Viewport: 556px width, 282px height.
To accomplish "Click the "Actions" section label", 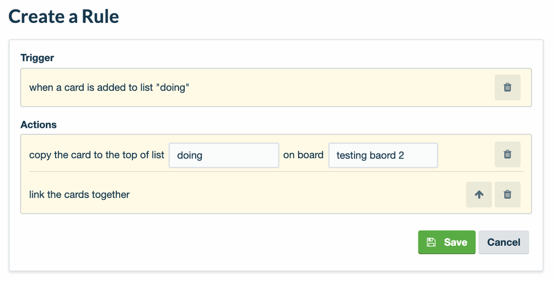I will (38, 125).
